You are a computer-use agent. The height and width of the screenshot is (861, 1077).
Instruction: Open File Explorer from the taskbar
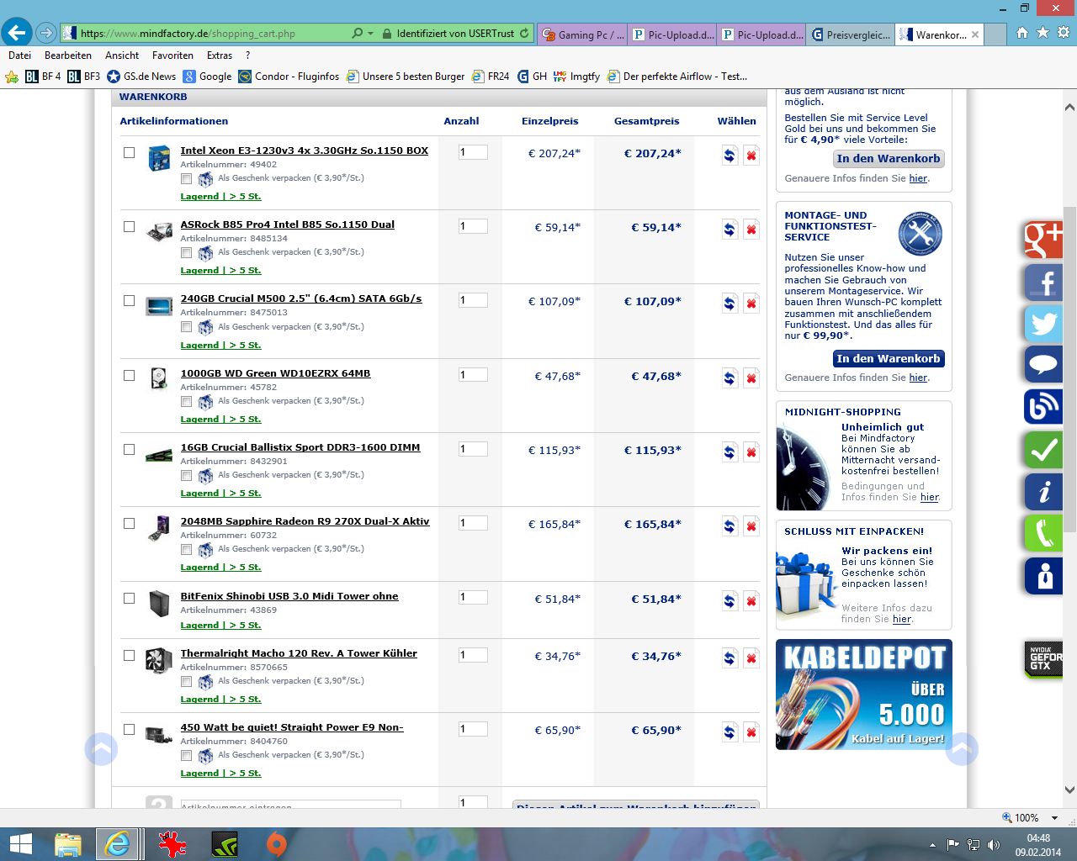coord(68,844)
